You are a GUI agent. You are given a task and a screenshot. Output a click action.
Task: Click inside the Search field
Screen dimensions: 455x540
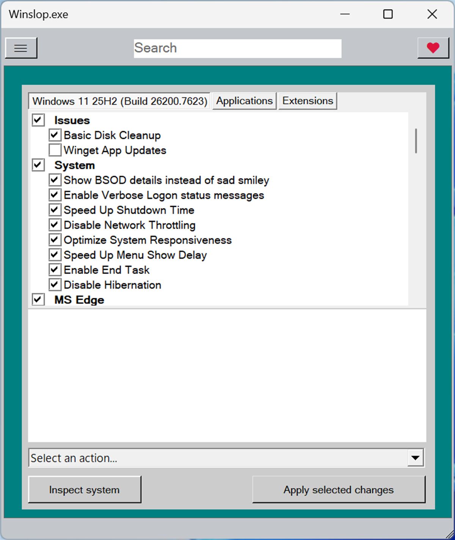[237, 48]
